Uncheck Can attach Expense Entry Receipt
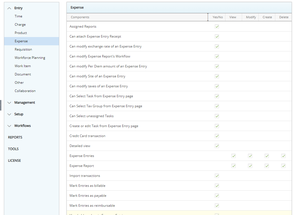The height and width of the screenshot is (215, 298). coord(217,36)
